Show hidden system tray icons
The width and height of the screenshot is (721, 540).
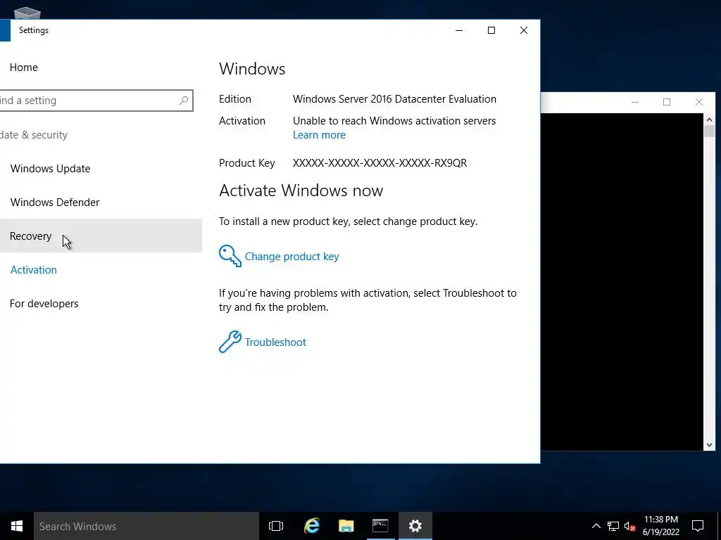596,526
